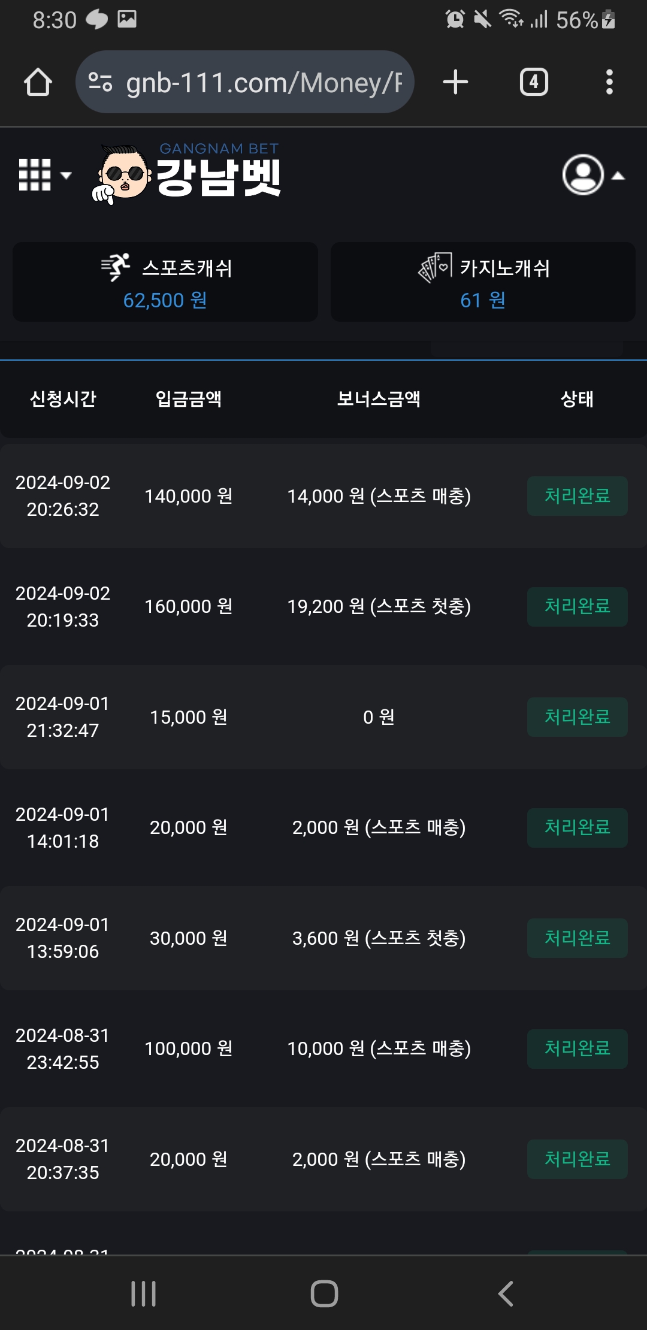Select the 카지노캐쉬 balance card
Viewport: 647px width, 1330px height.
point(483,282)
